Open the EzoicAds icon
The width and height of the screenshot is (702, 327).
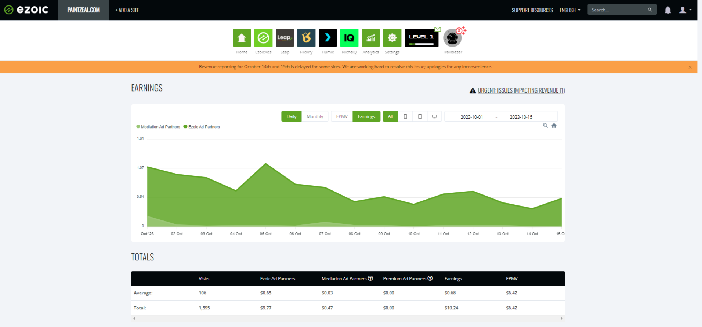click(263, 38)
